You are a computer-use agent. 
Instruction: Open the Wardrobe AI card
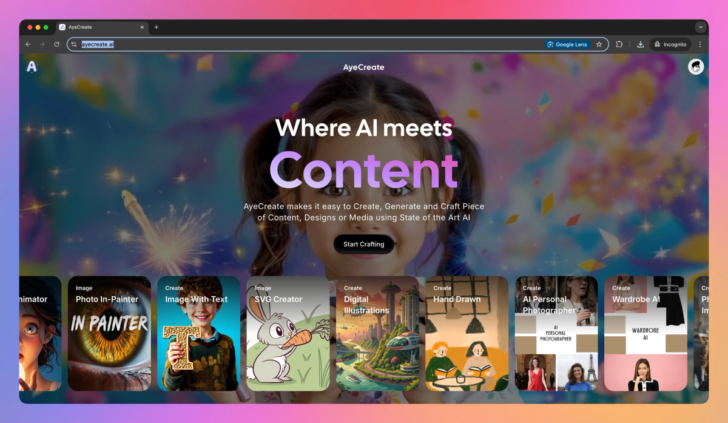click(645, 334)
